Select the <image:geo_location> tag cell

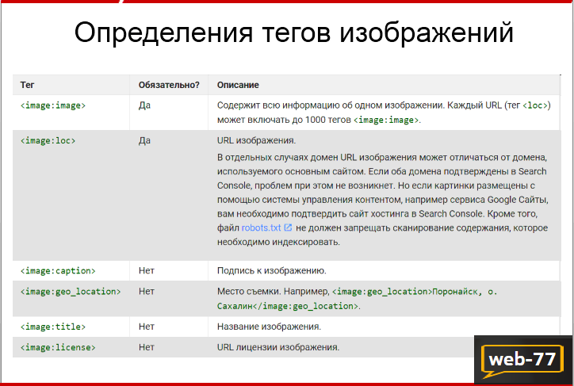(x=71, y=292)
